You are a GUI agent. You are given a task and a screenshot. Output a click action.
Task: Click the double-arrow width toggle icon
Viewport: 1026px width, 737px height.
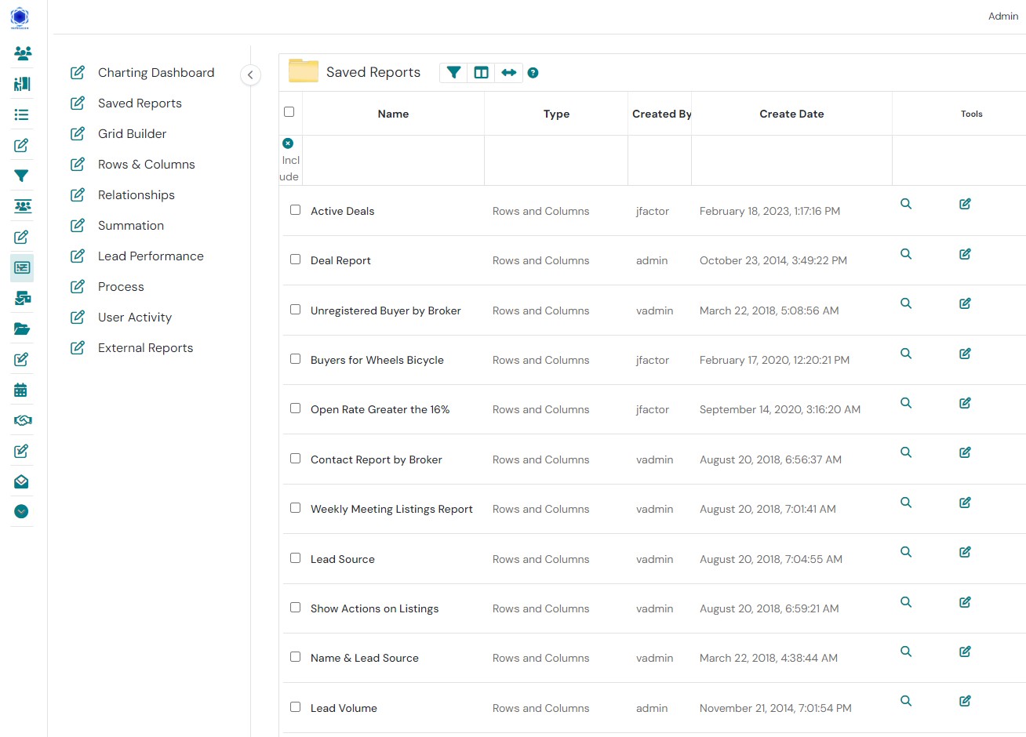(x=509, y=73)
